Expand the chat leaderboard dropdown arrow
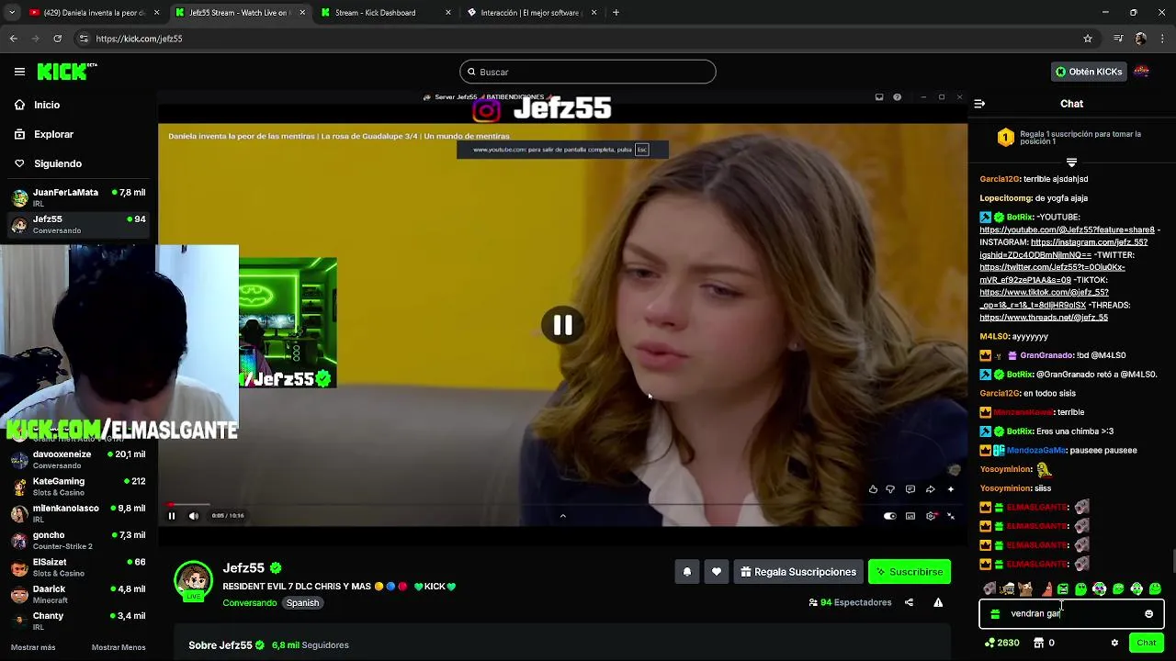This screenshot has width=1176, height=661. (x=1071, y=162)
